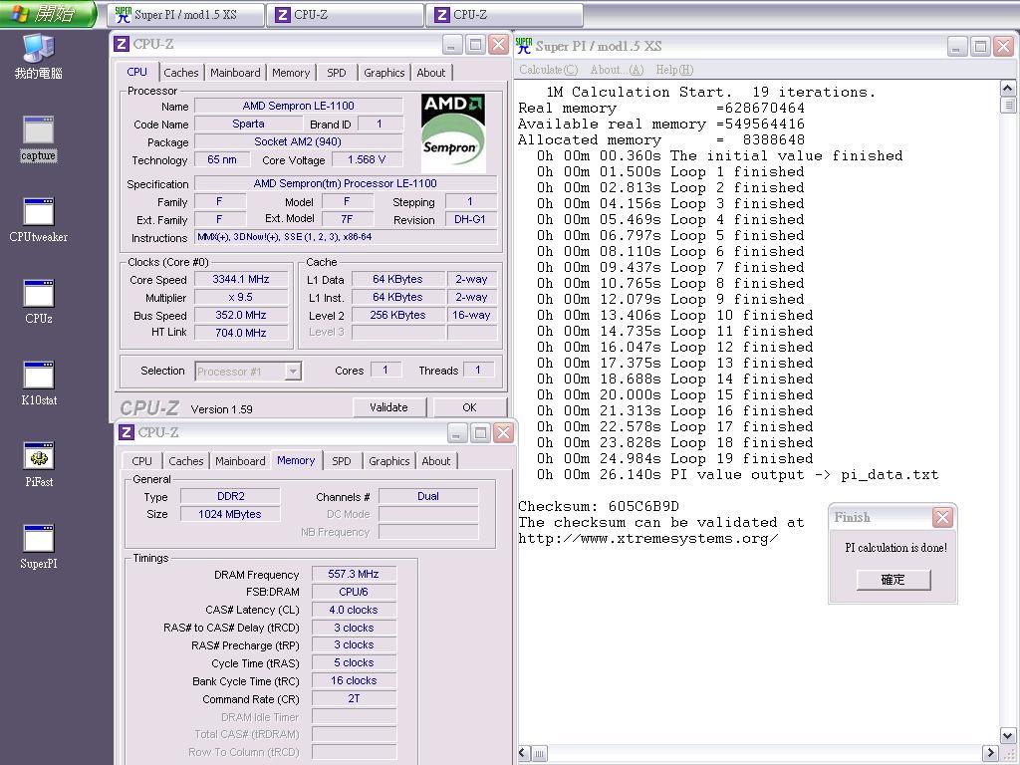Click the Validate button in CPU-Z
The image size is (1020, 765).
(x=389, y=407)
